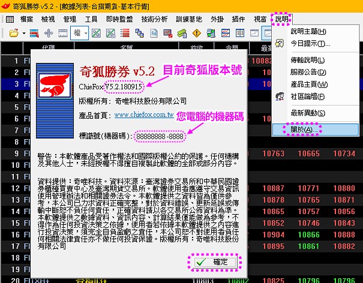Open file using the folder toolbar icon
The image size is (363, 283).
click(14, 34)
